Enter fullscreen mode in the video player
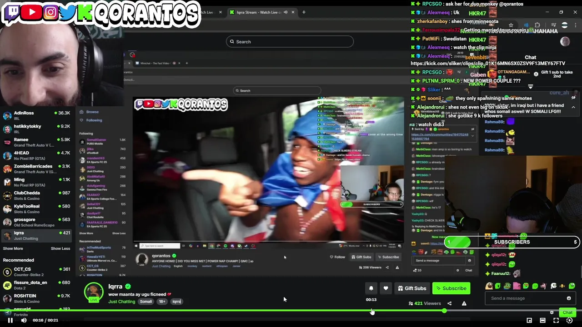The image size is (582, 327). [x=556, y=320]
